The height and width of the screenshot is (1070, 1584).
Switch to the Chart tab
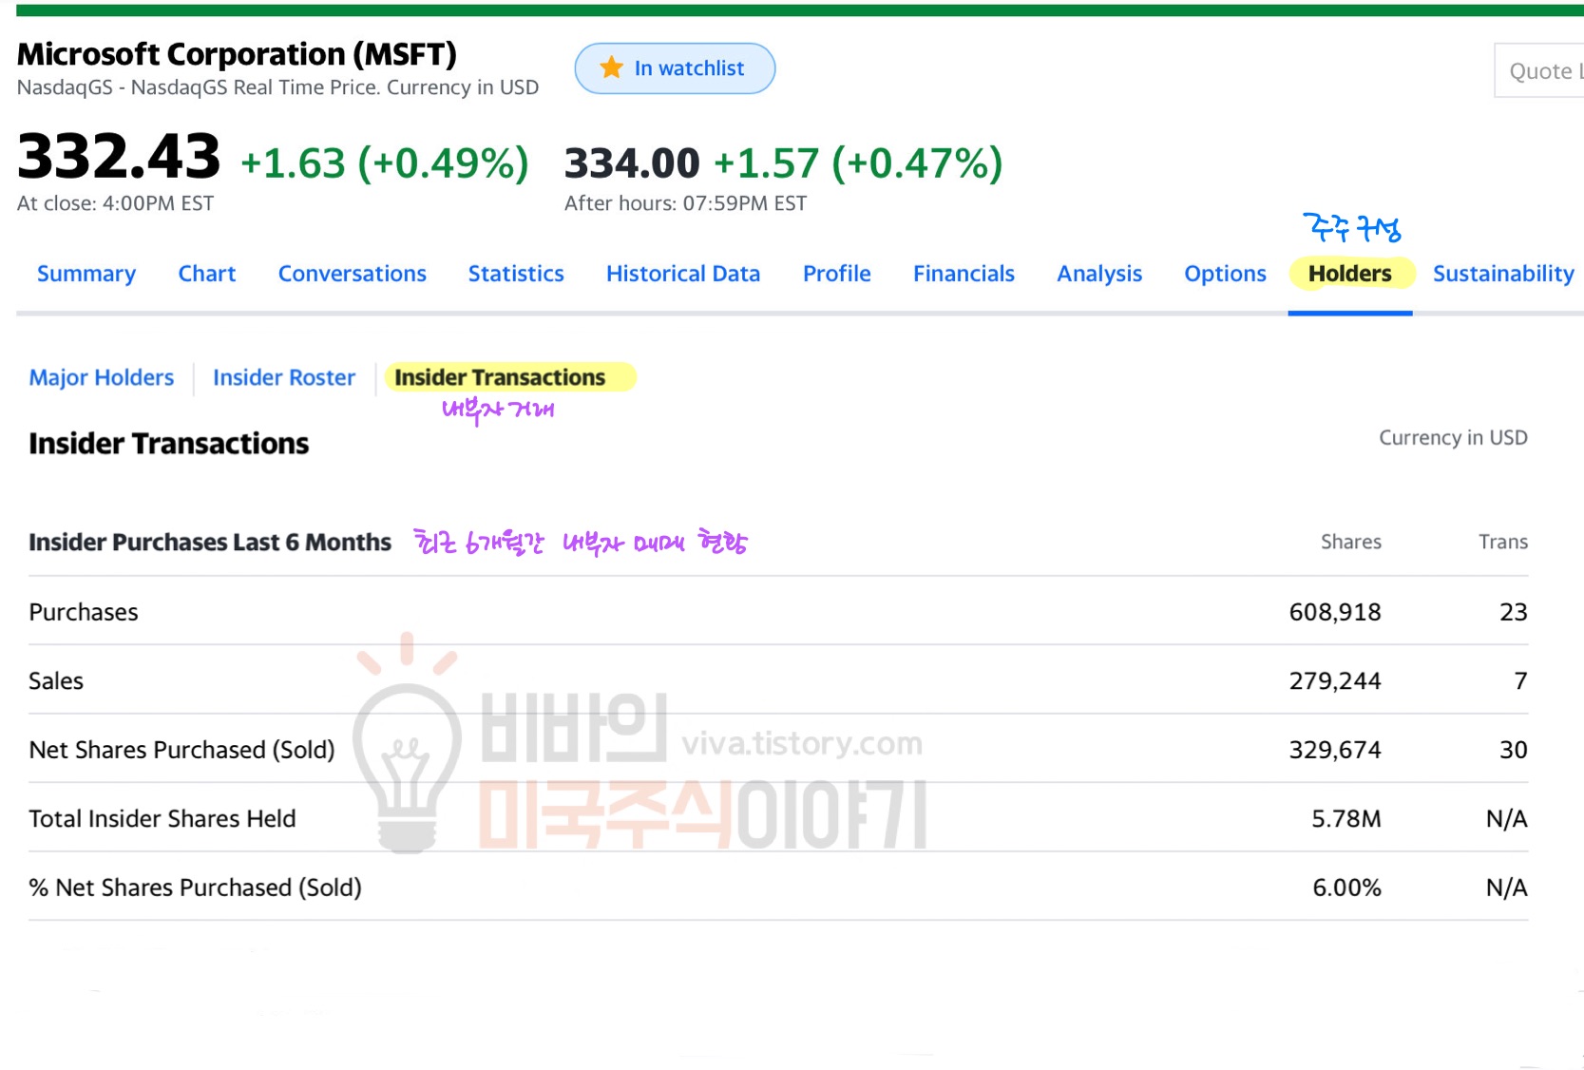[x=207, y=274]
